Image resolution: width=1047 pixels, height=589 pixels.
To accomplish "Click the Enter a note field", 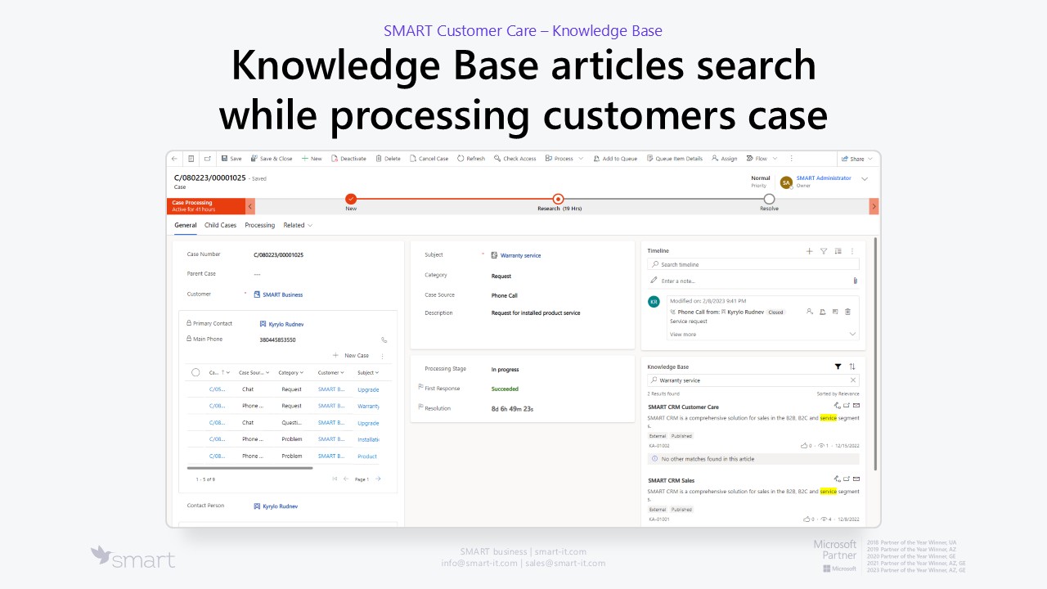I will pos(748,281).
